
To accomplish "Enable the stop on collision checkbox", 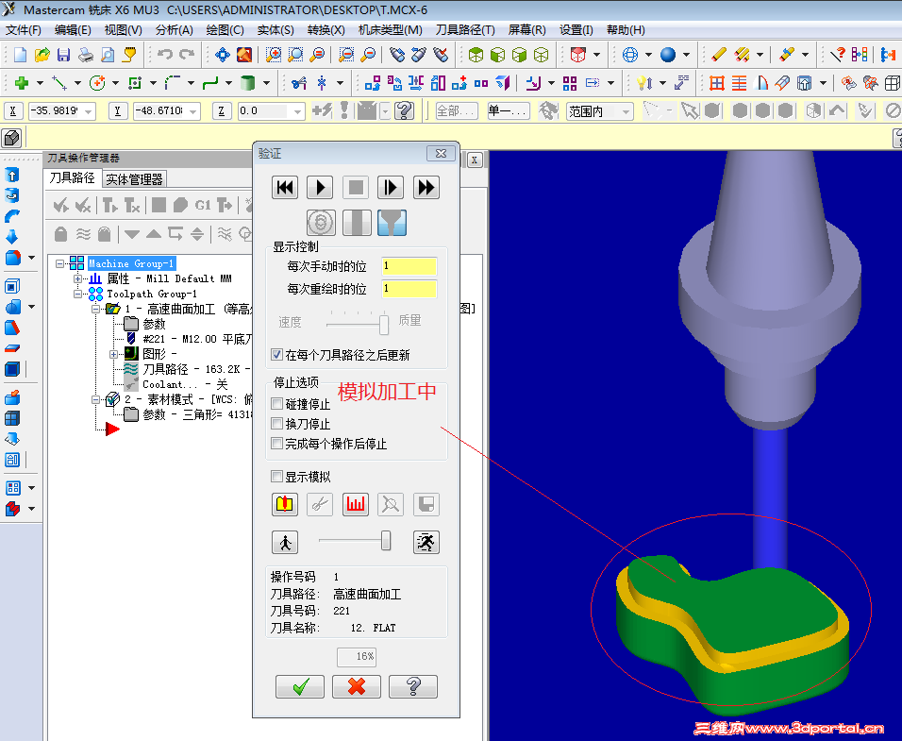I will point(277,404).
